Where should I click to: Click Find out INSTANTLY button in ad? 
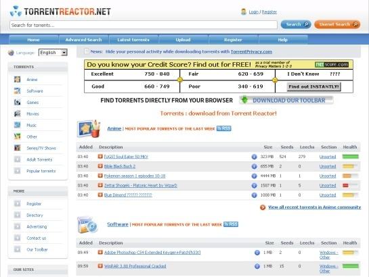(313, 86)
